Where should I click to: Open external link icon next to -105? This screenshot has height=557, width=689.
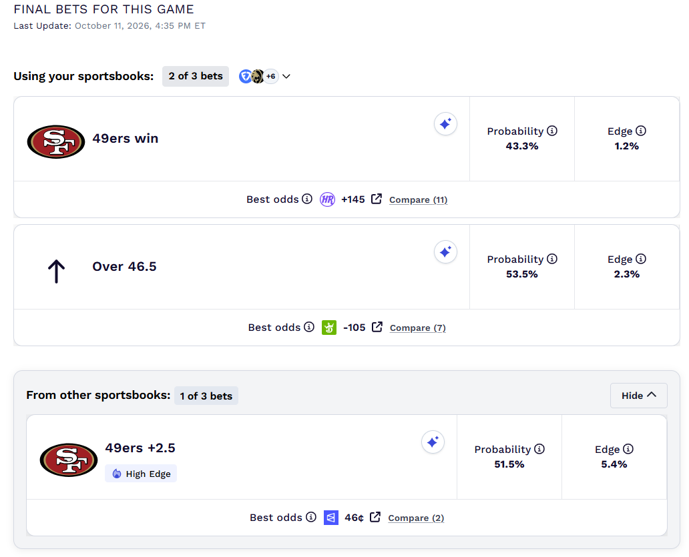click(377, 327)
